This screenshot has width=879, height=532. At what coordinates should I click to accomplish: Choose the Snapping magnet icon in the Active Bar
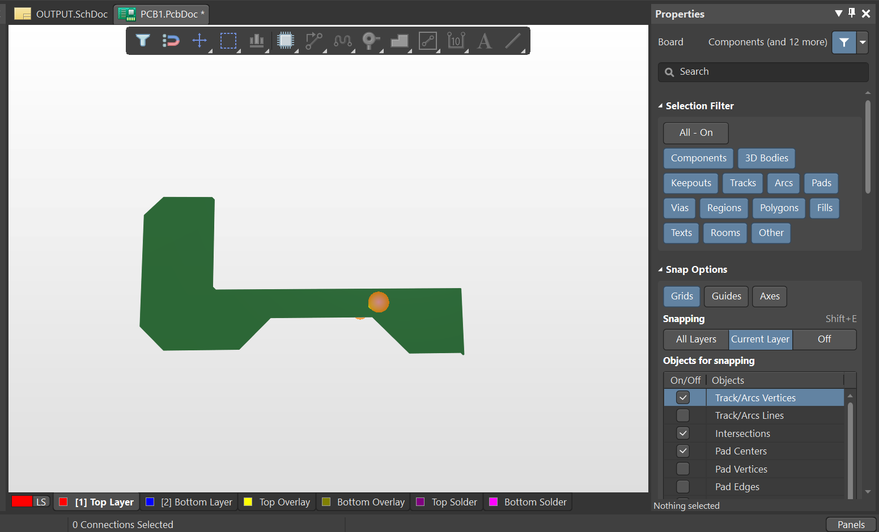[171, 41]
